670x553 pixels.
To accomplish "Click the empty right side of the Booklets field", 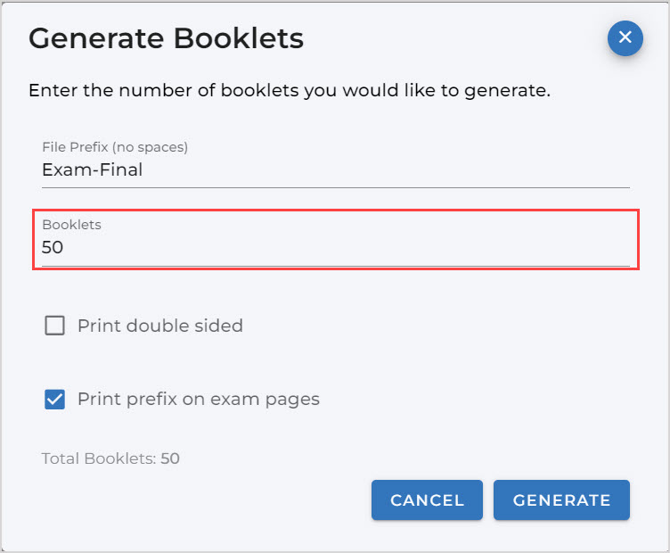I will (x=490, y=247).
